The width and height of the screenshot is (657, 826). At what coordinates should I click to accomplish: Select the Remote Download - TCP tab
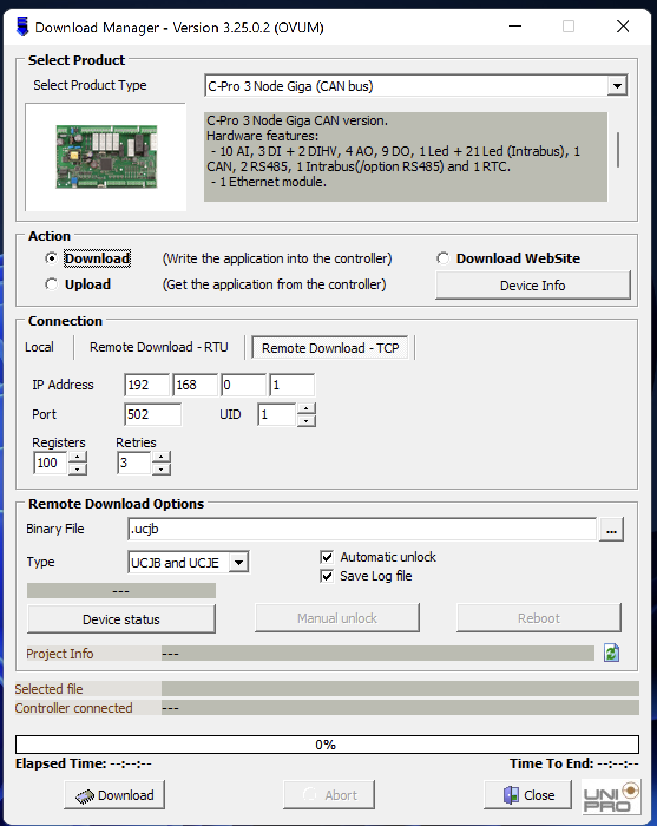(x=330, y=348)
